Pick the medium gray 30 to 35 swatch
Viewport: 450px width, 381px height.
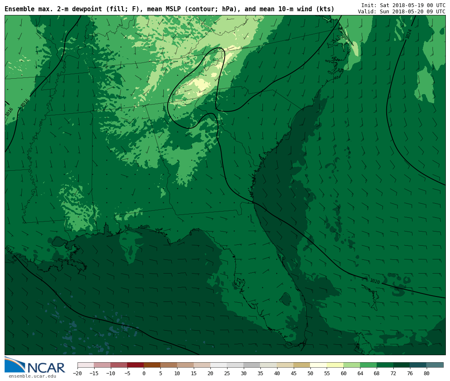point(252,365)
